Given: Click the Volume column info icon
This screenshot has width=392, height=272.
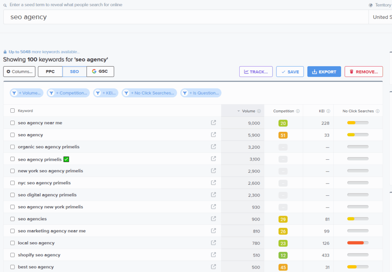Looking at the screenshot, I should (259, 111).
